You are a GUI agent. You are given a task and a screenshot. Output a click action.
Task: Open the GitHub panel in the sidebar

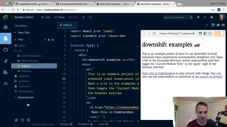[6, 50]
